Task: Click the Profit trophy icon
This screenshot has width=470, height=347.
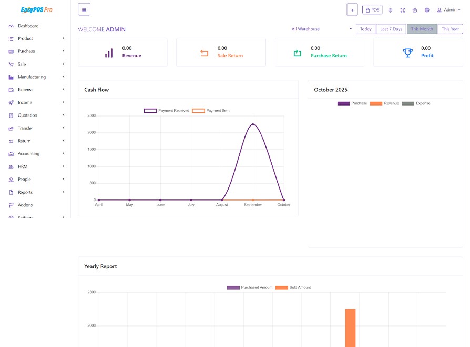Action: [x=407, y=52]
